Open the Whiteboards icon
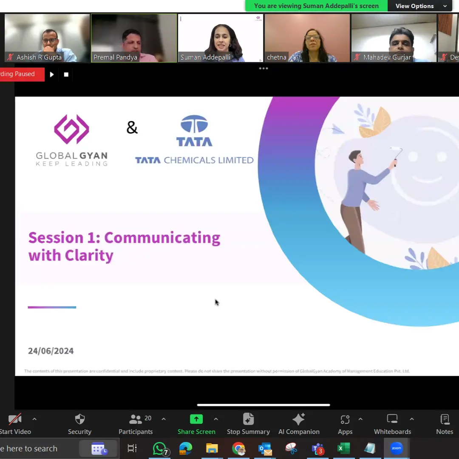The height and width of the screenshot is (459, 459). pyautogui.click(x=392, y=419)
